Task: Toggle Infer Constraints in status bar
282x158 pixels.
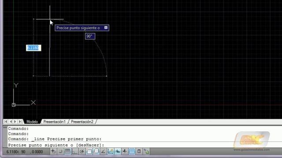Action: pos(53,151)
